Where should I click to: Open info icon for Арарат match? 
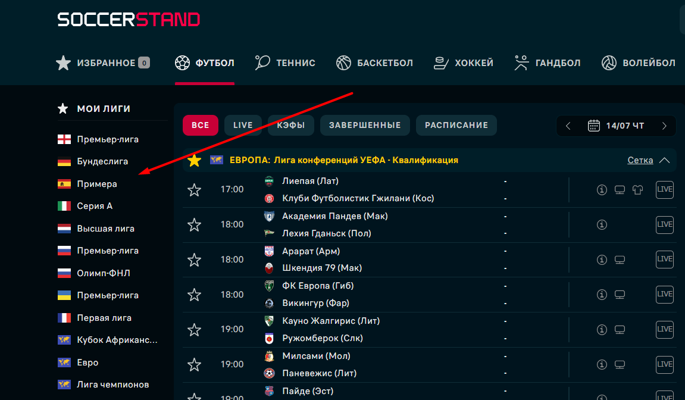(602, 260)
